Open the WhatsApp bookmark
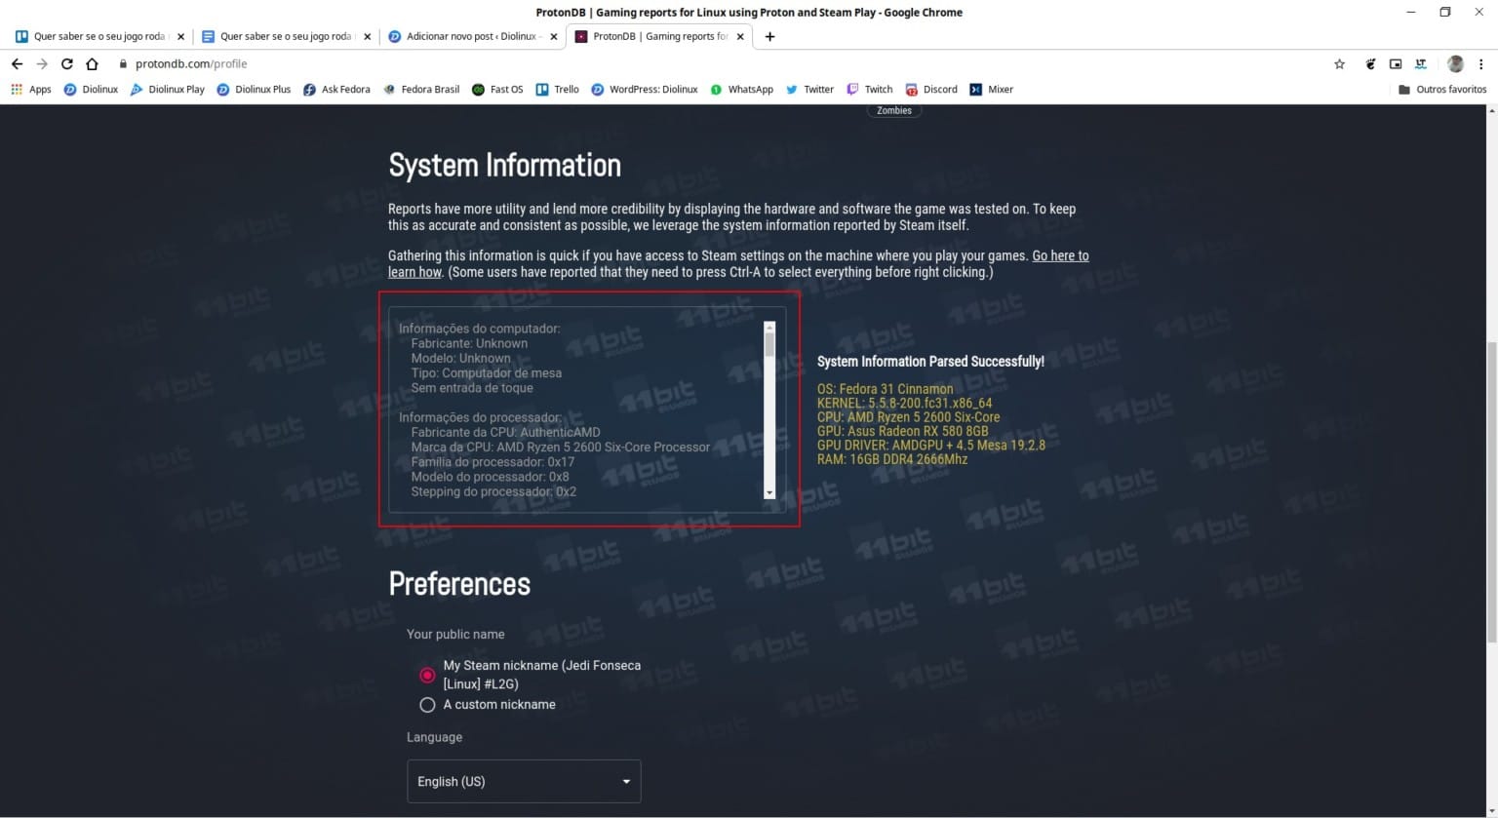1498x818 pixels. tap(741, 89)
